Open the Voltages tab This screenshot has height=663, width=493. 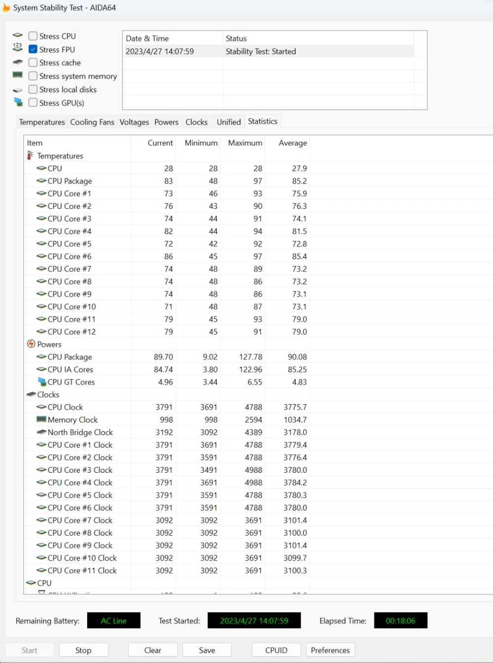134,122
